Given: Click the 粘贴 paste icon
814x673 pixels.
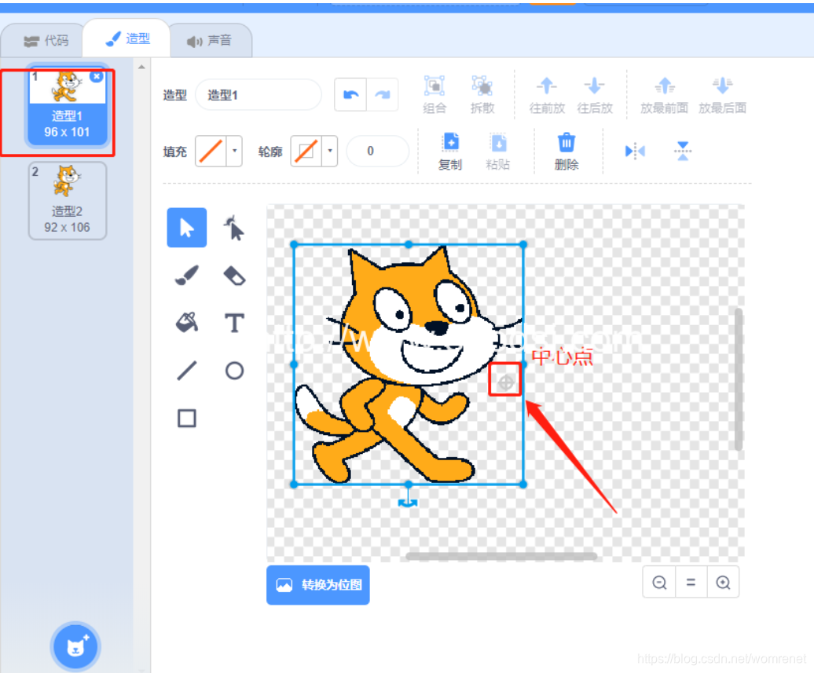Looking at the screenshot, I should (498, 143).
